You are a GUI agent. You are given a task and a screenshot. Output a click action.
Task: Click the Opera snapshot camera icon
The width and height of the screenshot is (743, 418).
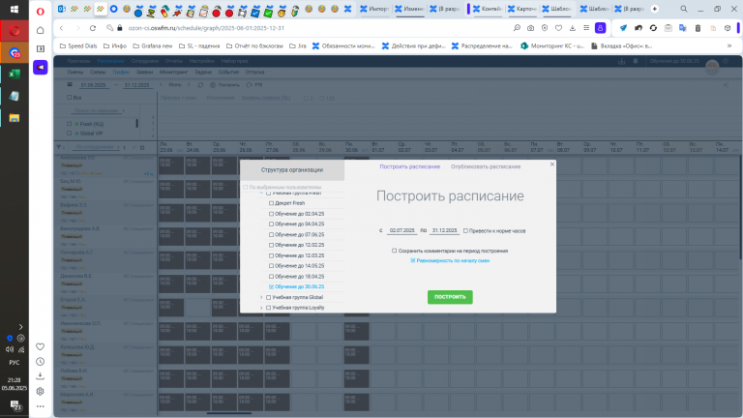(x=531, y=28)
